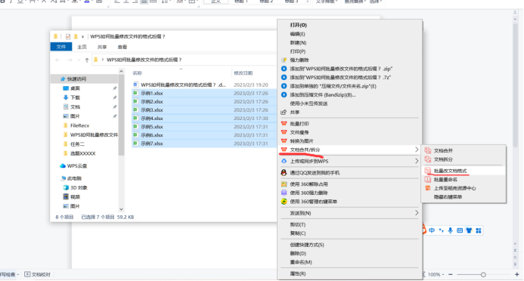Switch to the 查看 ribbon tab
The width and height of the screenshot is (524, 281).
[x=122, y=47]
